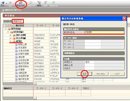This screenshot has width=130, height=101.
Task: Click the [経費] folder icon
Action: point(14,41)
